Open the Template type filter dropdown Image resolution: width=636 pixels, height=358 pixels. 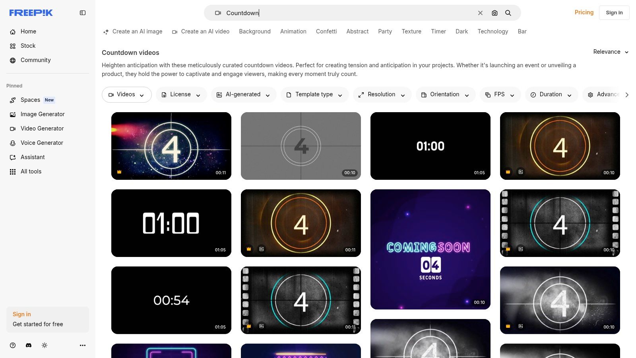(315, 95)
